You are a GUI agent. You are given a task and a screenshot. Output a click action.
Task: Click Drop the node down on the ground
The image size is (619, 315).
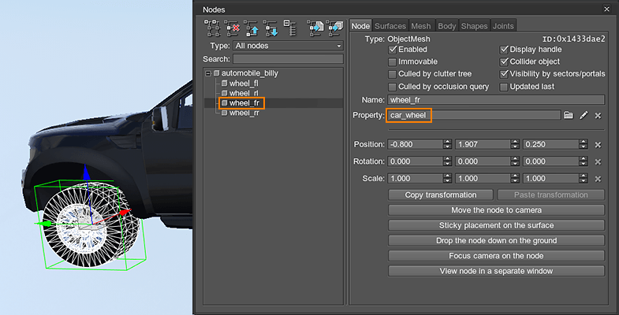(x=497, y=240)
